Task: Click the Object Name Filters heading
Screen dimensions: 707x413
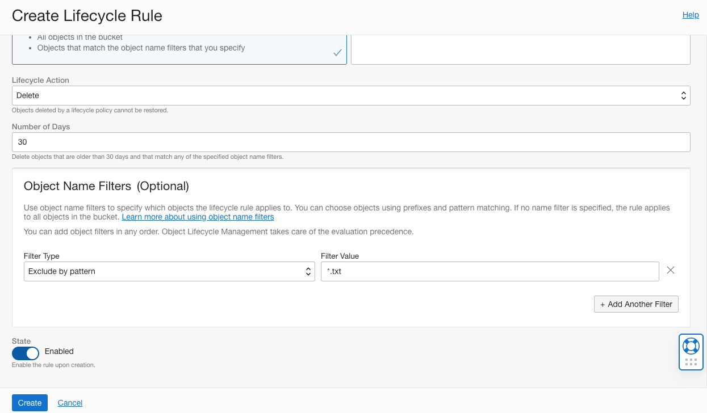Action: (106, 186)
